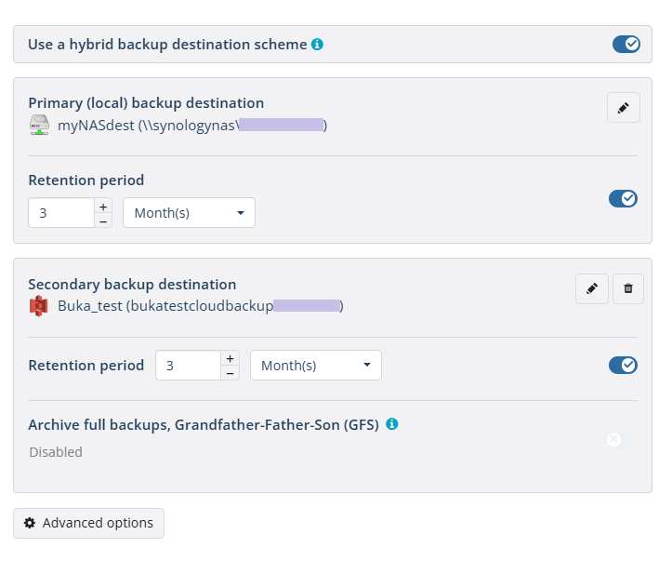The width and height of the screenshot is (672, 561).
Task: Open primary retention Month(s) dropdown
Action: [189, 213]
